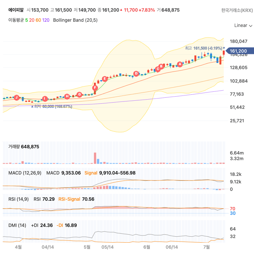Viewport: 254px width, 261px height.
Task: Select the 20-day moving average label
Action: tap(32, 20)
